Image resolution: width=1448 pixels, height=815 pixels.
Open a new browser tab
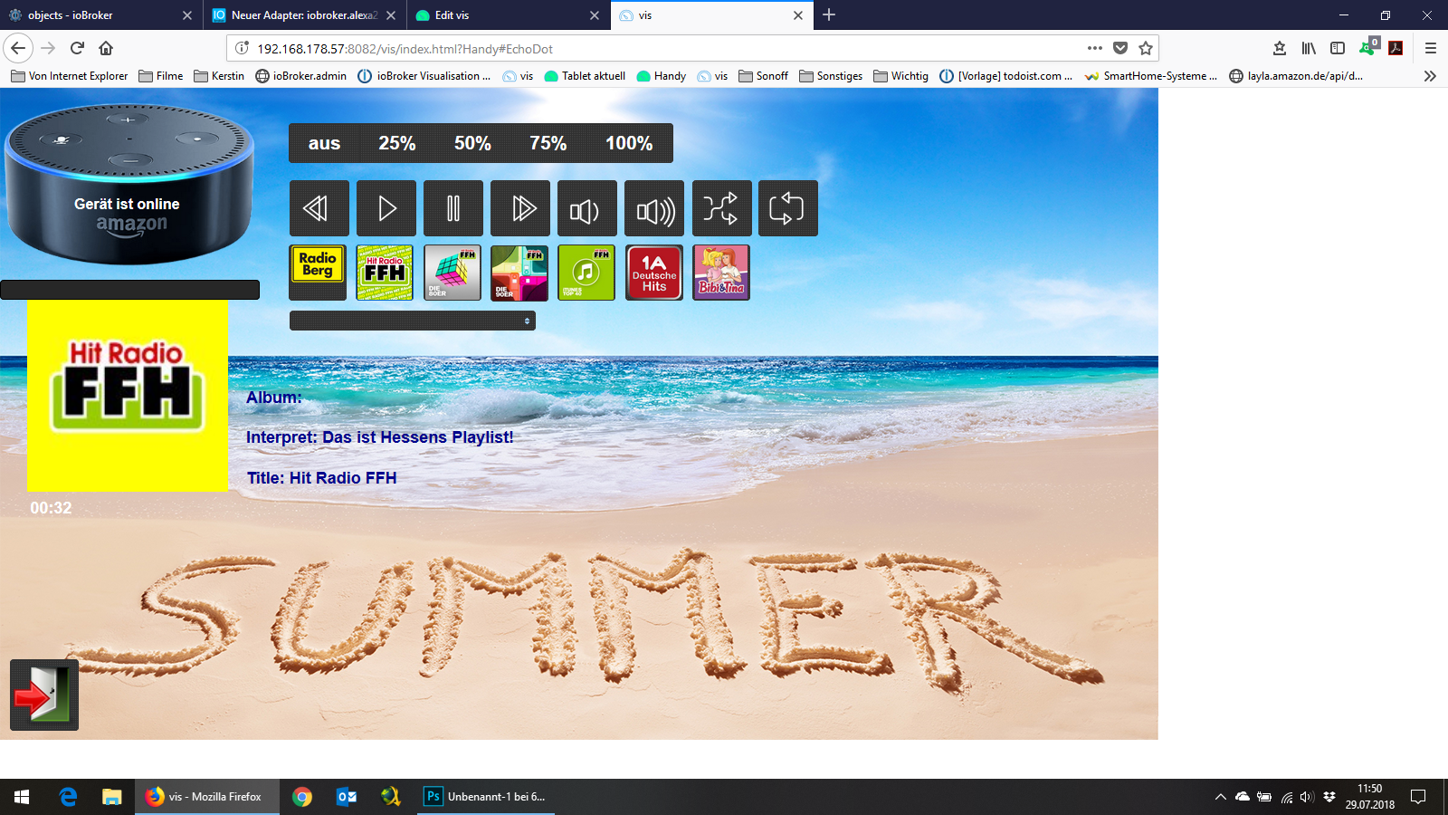[x=829, y=14]
